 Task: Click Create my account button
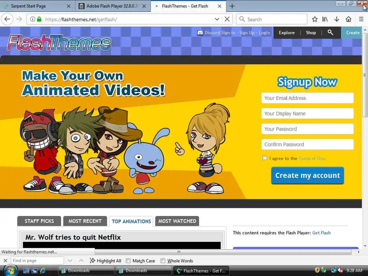(308, 175)
